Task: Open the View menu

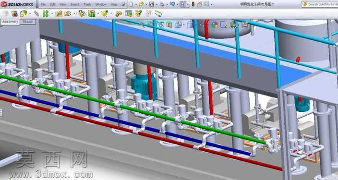Action: (63, 4)
